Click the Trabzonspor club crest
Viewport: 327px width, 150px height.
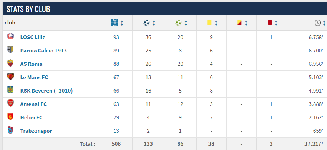coord(10,130)
